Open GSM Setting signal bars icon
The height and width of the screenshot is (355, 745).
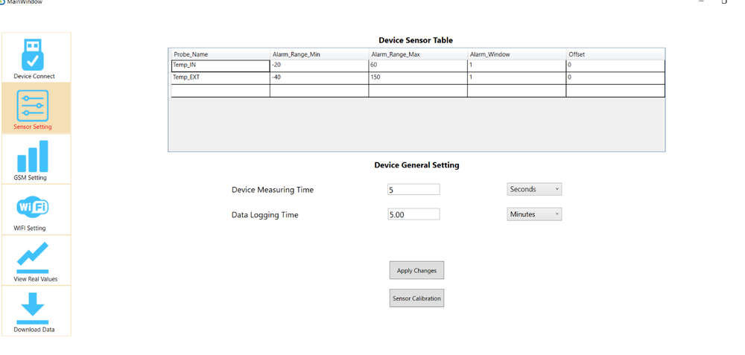[33, 156]
